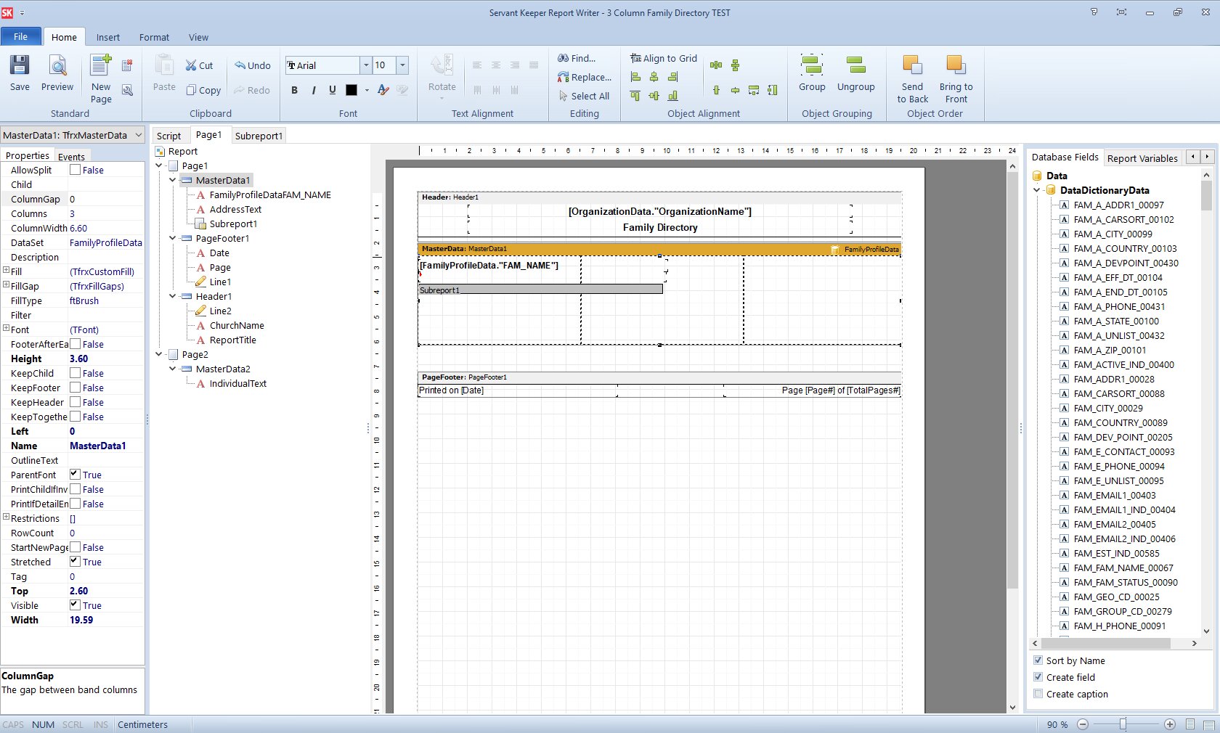Open the font name dropdown

365,65
